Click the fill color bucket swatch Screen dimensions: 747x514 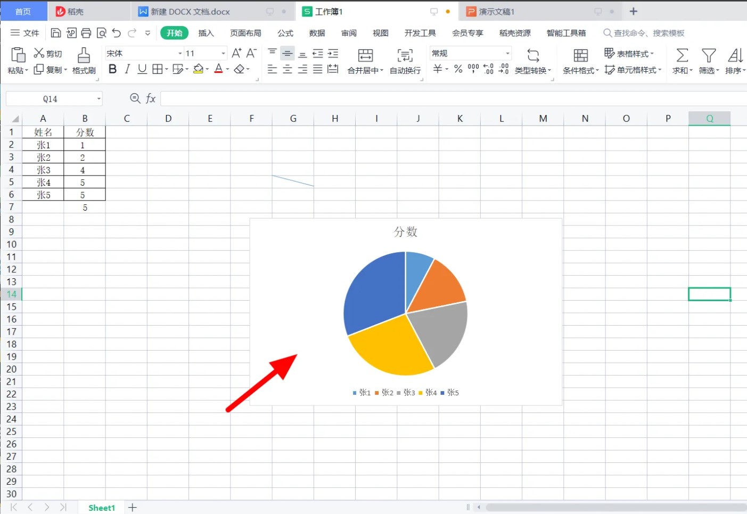coord(198,69)
